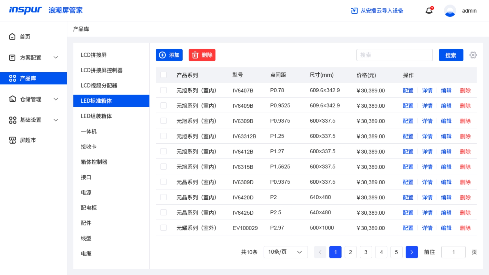Check the IV63312B row checkbox
Viewport: 489px width, 275px height.
tap(164, 136)
